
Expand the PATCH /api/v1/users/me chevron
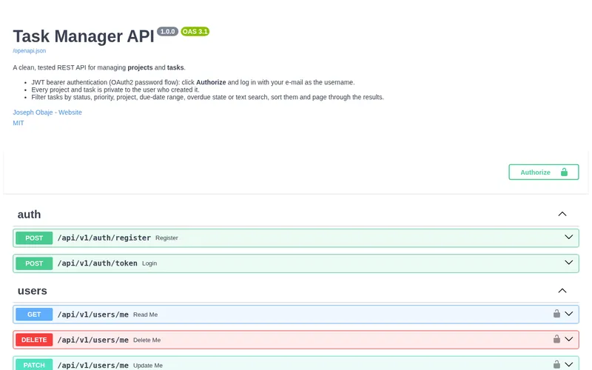coord(568,364)
